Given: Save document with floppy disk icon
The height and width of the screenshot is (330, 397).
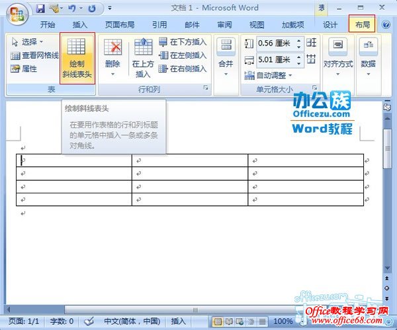Looking at the screenshot, I should [40, 9].
